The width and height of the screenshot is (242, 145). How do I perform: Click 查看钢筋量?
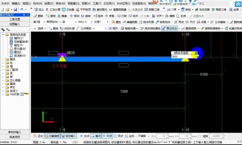(118, 10)
